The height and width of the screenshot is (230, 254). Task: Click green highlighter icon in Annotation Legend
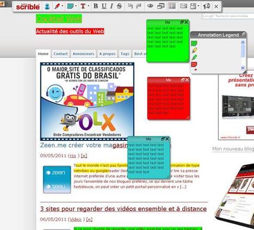[194, 57]
